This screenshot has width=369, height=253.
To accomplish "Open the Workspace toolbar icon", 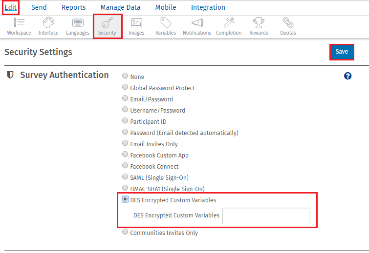I will [x=19, y=26].
